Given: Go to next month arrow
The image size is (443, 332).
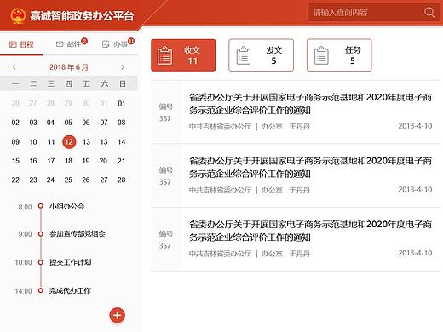Looking at the screenshot, I should point(123,67).
